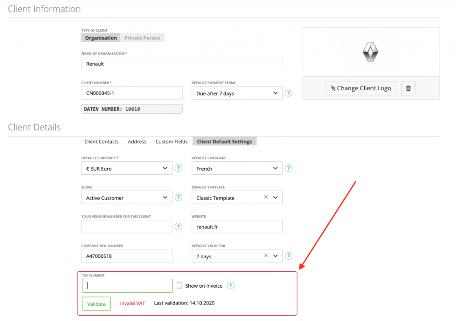Open the help icon next to Show on Invoice

[x=230, y=285]
